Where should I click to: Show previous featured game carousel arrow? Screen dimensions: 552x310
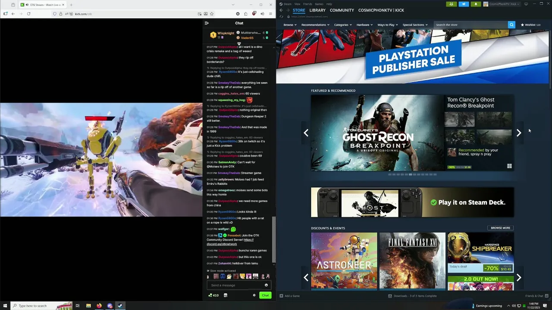click(306, 133)
